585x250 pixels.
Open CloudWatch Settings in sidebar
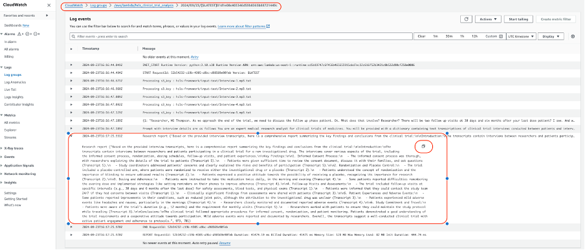click(10, 193)
